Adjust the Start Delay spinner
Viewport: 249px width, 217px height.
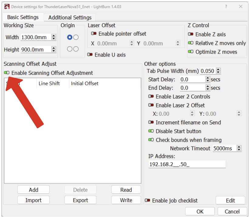click(x=208, y=79)
